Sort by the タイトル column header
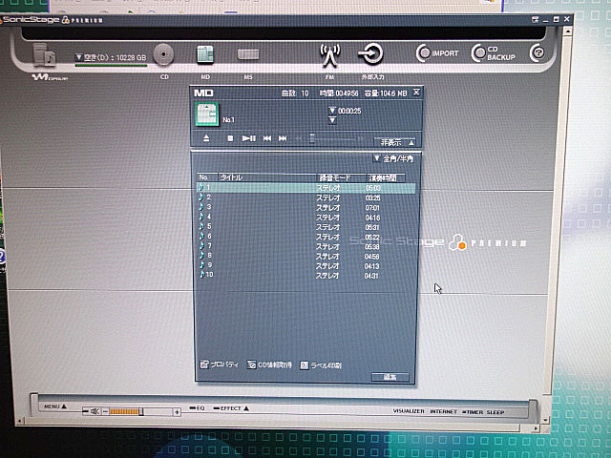The width and height of the screenshot is (611, 458). pos(267,177)
